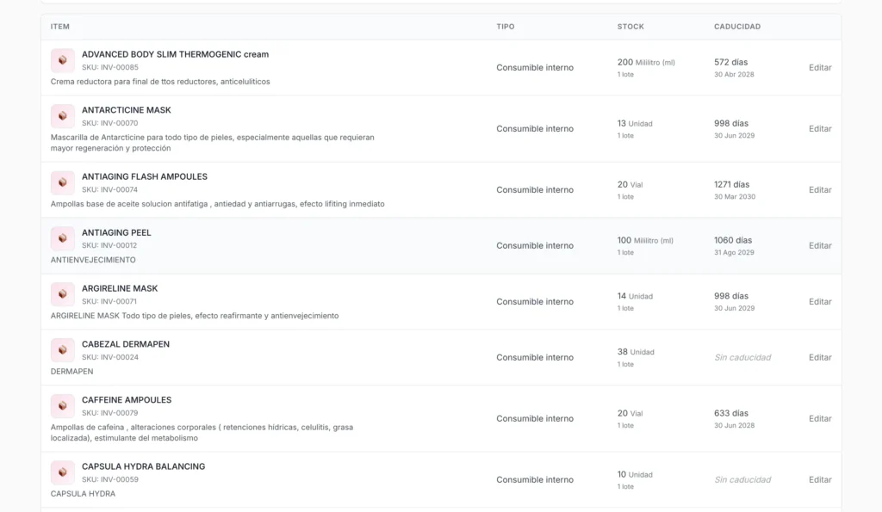This screenshot has height=512, width=882.
Task: Click the CABEZAL DERMAPEN product icon
Action: click(62, 349)
